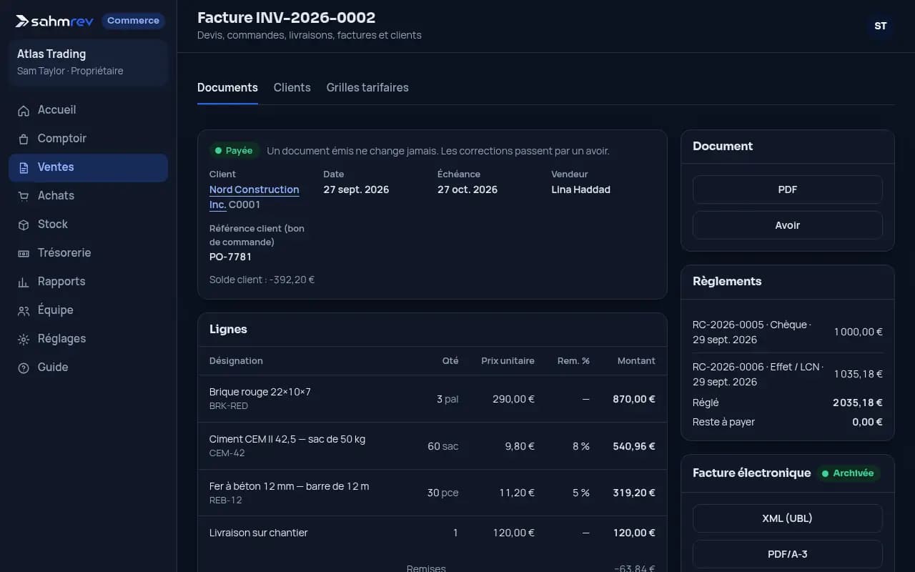Click the Payée status badge
The width and height of the screenshot is (915, 572).
234,151
